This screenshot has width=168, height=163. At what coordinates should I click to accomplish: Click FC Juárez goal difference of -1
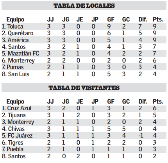coord(141,136)
